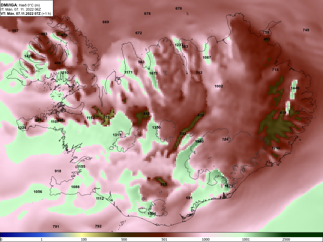Click the 500 label on the color scale
323x242 pixels.
click(124, 239)
